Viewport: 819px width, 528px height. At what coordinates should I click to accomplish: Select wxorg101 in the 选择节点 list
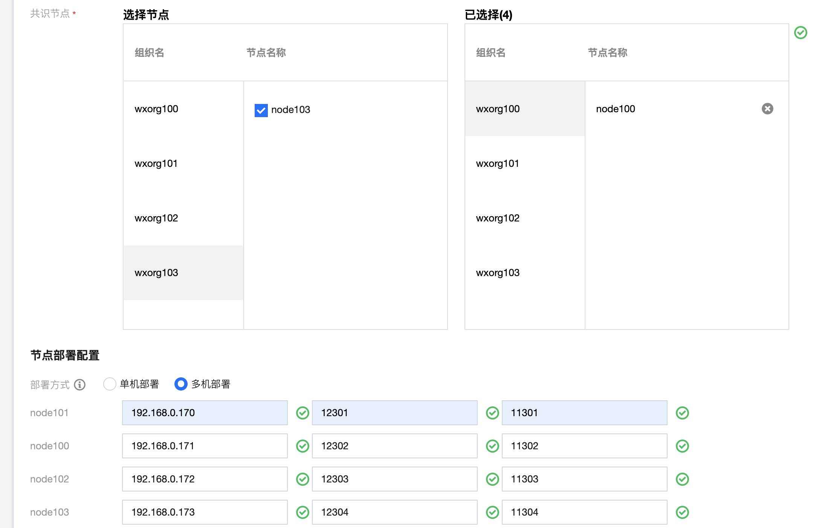tap(156, 164)
